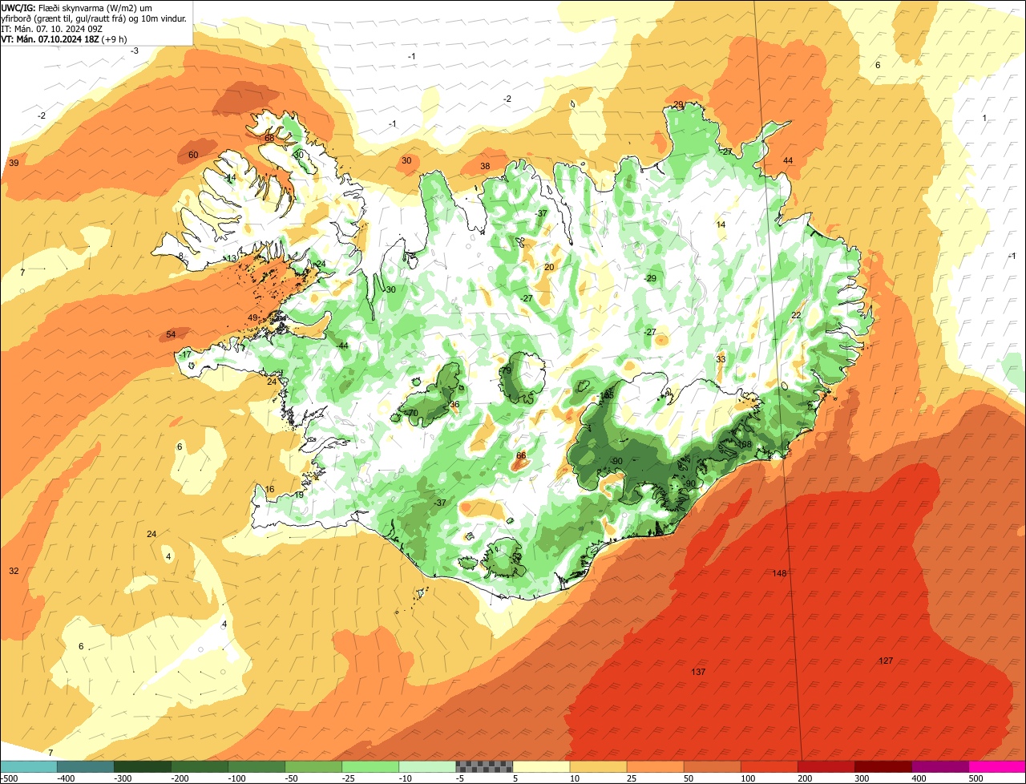This screenshot has height=784, width=1026.
Task: Click the pale yellow 5 to 10 legend swatch
Action: (x=541, y=766)
